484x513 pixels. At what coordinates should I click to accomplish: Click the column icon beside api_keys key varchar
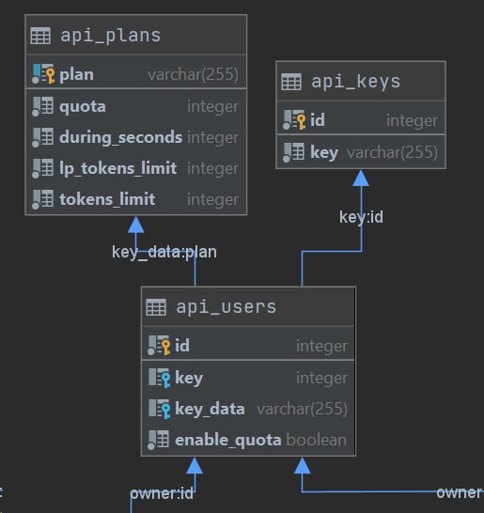point(293,152)
